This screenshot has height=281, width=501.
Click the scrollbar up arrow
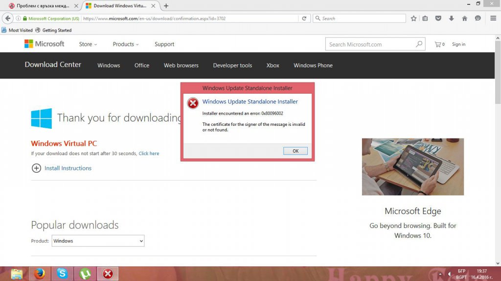click(x=498, y=38)
